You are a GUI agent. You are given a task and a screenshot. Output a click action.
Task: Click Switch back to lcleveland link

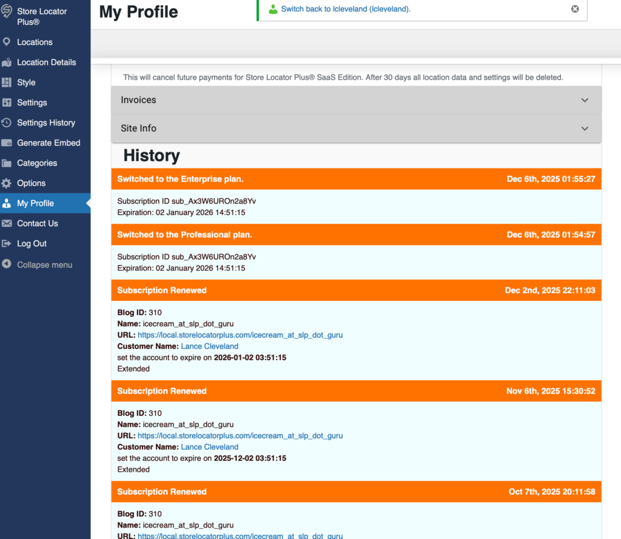point(346,9)
